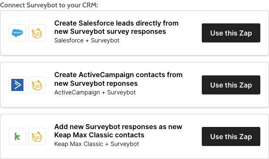Click the 'Salesforce + Surveybot' subtitle text
The height and width of the screenshot is (159, 269).
pos(87,40)
